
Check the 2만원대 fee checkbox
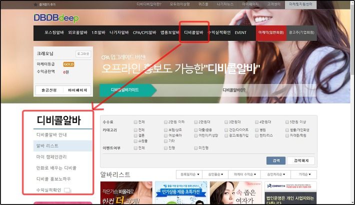(196, 122)
